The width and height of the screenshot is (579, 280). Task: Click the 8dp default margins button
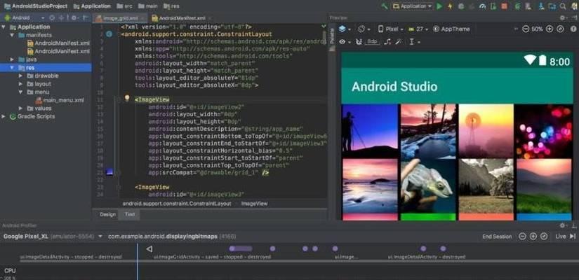pos(372,41)
